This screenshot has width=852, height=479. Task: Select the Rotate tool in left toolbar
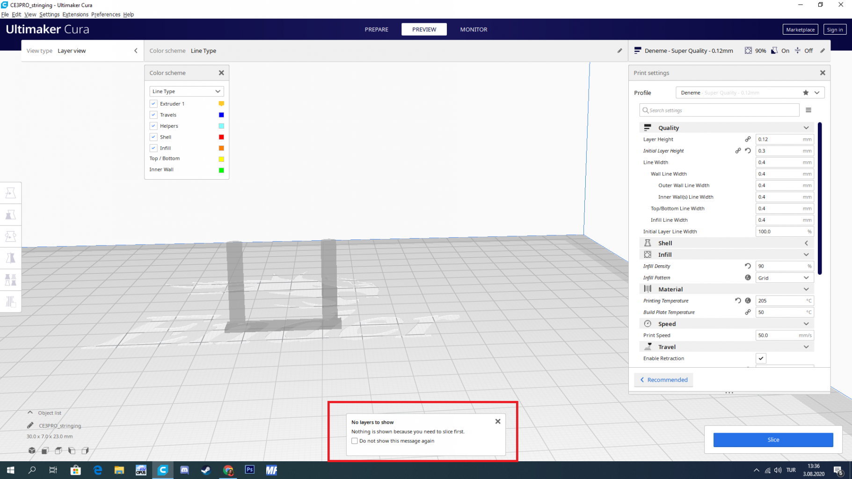[10, 236]
